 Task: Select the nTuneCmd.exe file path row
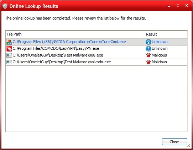96,42
